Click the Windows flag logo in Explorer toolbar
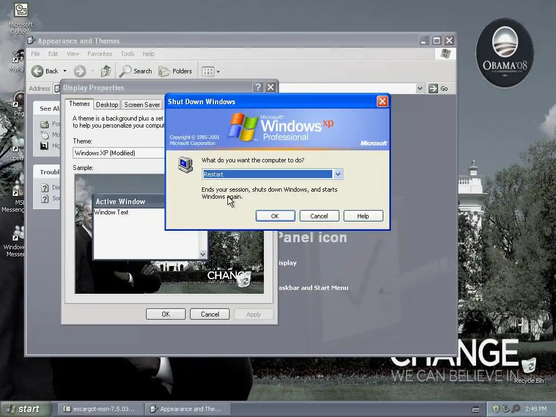The height and width of the screenshot is (417, 556). tap(445, 54)
